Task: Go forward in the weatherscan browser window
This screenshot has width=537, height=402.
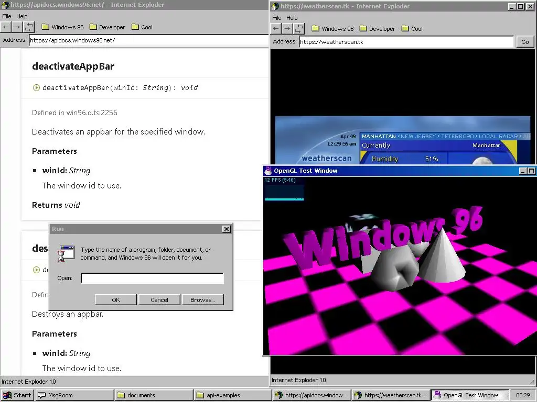Action: [287, 29]
